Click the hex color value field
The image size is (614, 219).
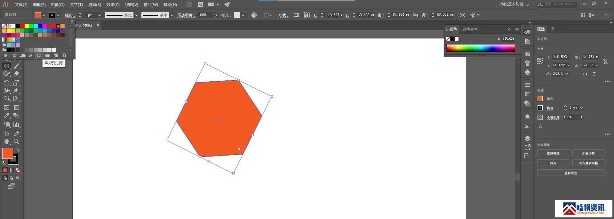pos(508,39)
